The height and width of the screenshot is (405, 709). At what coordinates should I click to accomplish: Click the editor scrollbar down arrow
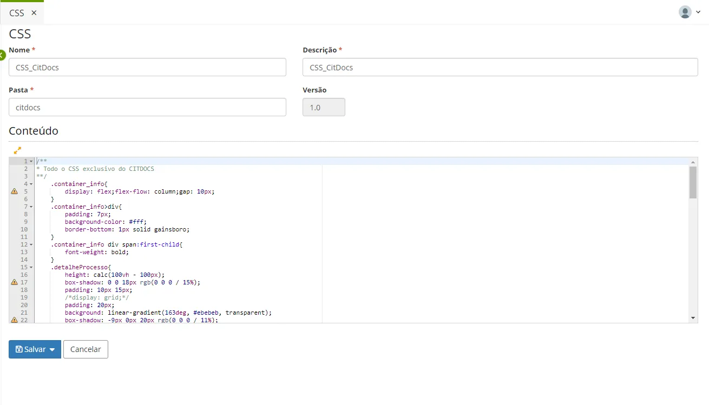[x=693, y=318]
